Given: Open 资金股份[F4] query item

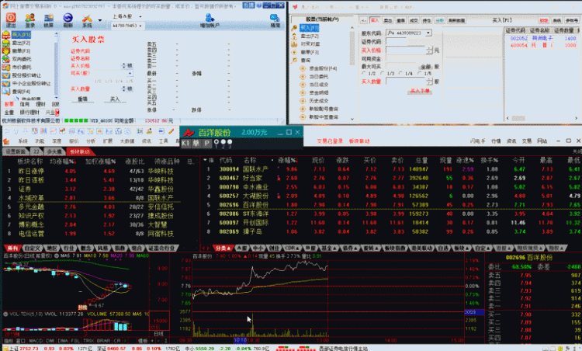Looking at the screenshot, I should coord(323,68).
